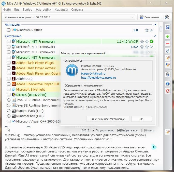The width and height of the screenshot is (174, 172).
Task: Click the home icon on .NET Framework 1.1-4.0 row
Action: [x=142, y=42]
